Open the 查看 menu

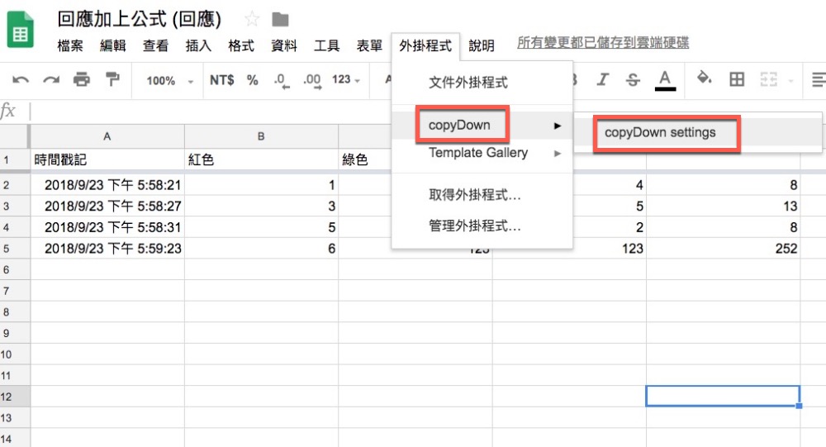point(155,46)
